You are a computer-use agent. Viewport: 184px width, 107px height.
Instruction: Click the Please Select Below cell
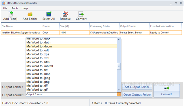point(135,33)
